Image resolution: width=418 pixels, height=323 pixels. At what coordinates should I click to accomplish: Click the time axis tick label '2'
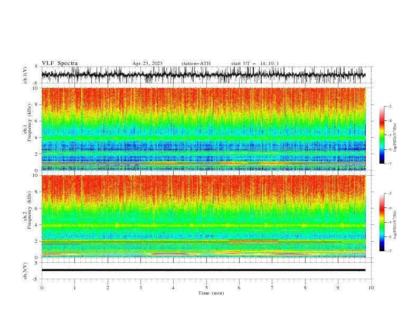coord(108,288)
